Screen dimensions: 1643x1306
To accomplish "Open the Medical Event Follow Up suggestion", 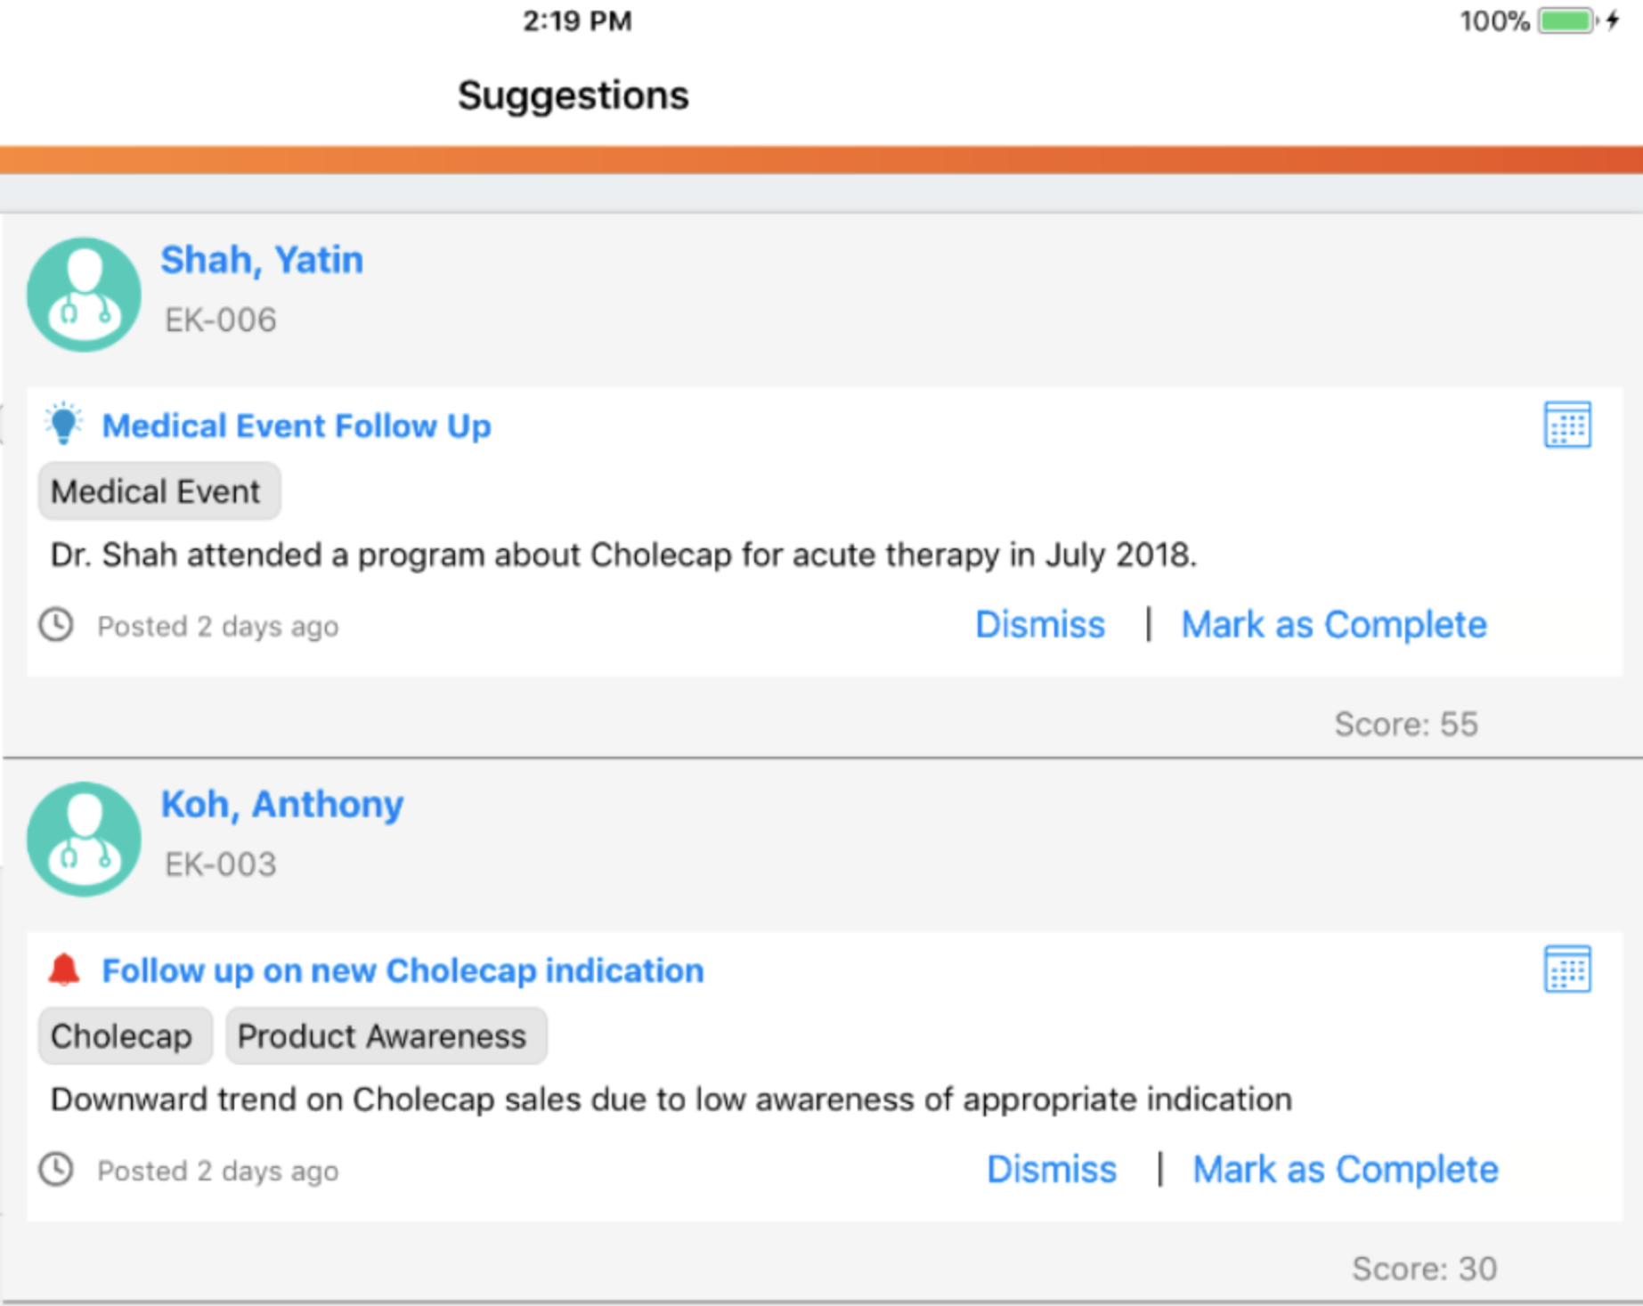I will coord(297,426).
